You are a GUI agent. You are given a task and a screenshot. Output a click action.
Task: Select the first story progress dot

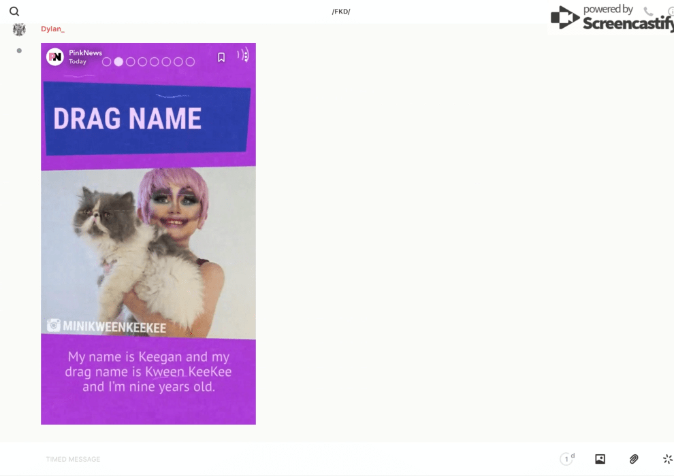pyautogui.click(x=106, y=62)
